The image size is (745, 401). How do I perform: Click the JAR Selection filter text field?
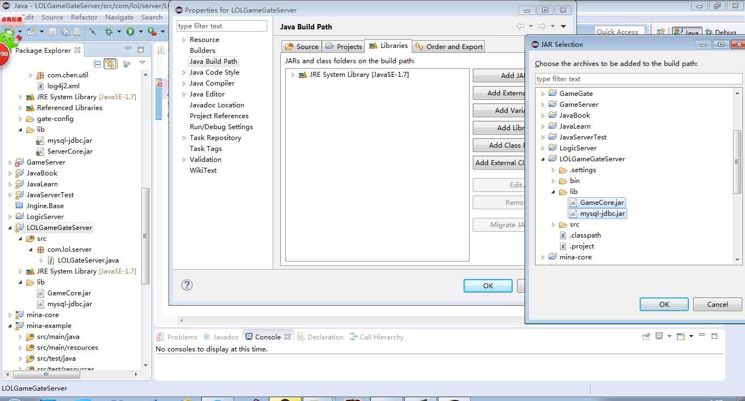639,79
